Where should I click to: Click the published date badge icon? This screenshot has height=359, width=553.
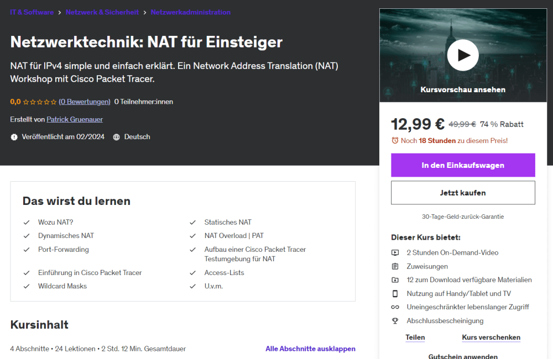(14, 137)
